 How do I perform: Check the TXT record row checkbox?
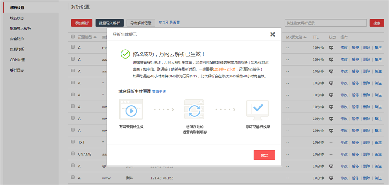pyautogui.click(x=73, y=142)
